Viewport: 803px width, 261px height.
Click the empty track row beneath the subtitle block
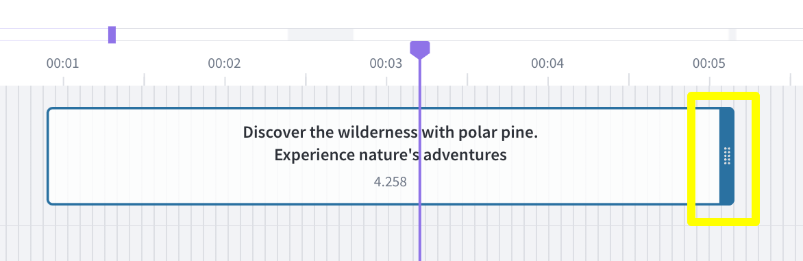[x=401, y=244]
